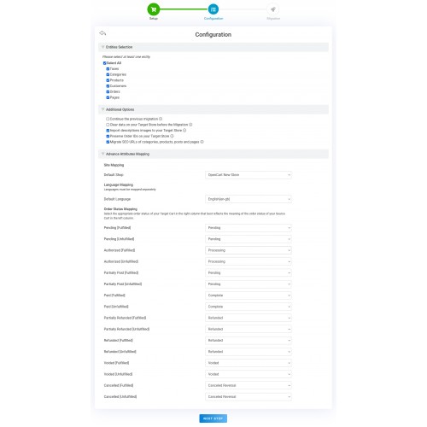This screenshot has height=427, width=427.
Task: Open info icon beside Import descriptions images
Action: [184, 131]
